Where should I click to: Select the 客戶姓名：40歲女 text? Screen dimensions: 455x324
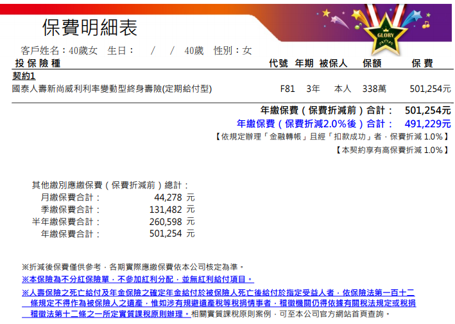(x=59, y=51)
